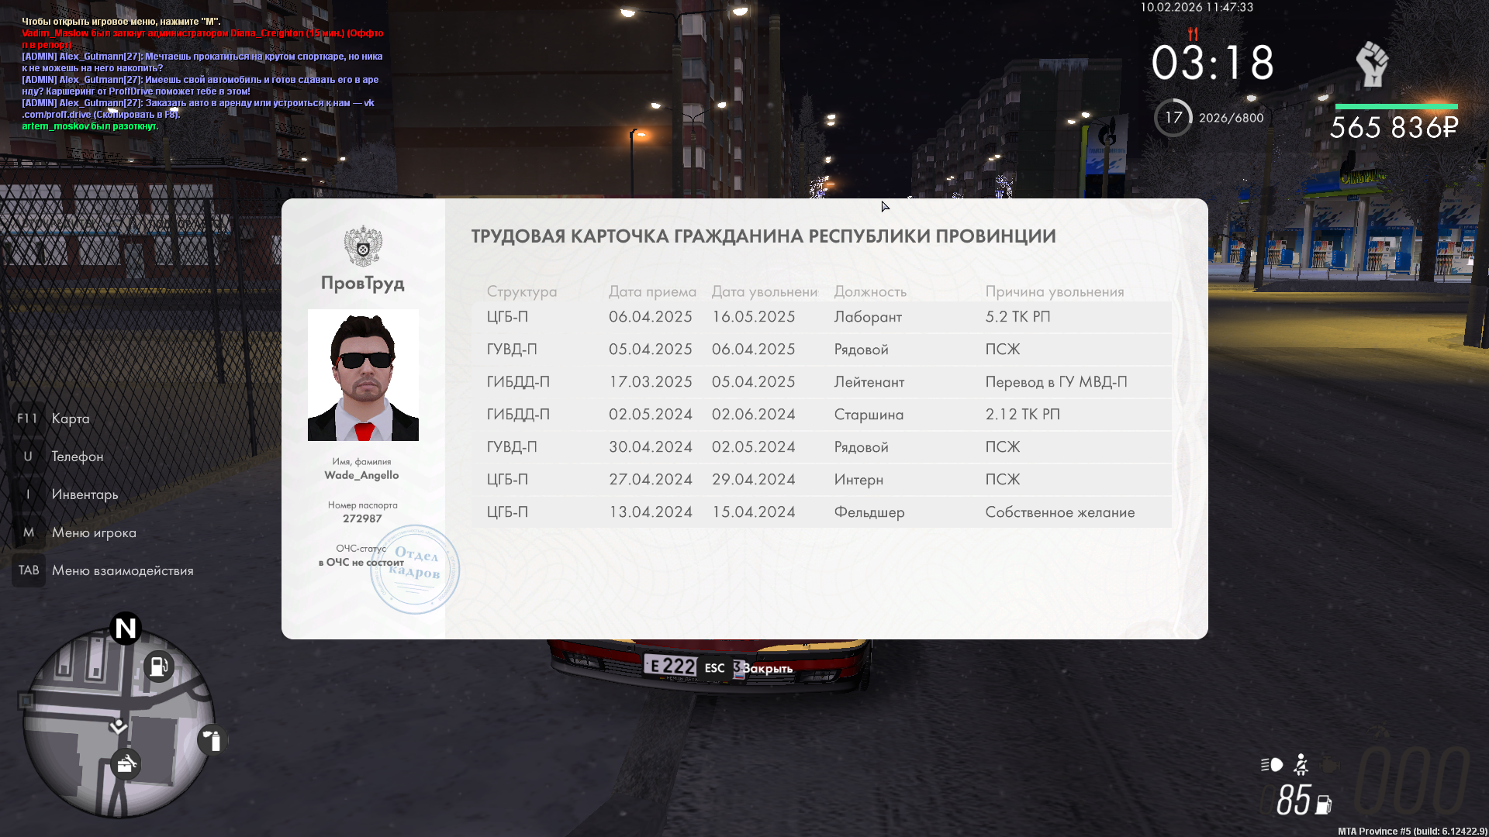Click the ПровТруд coat of arms emblem

pyautogui.click(x=363, y=246)
